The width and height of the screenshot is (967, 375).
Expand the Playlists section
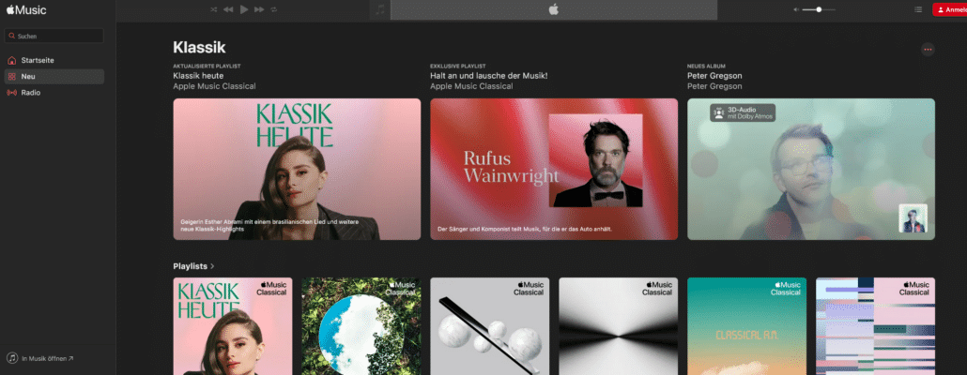193,266
